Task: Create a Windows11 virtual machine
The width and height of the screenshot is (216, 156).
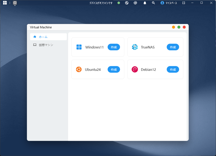Action: tap(114, 47)
